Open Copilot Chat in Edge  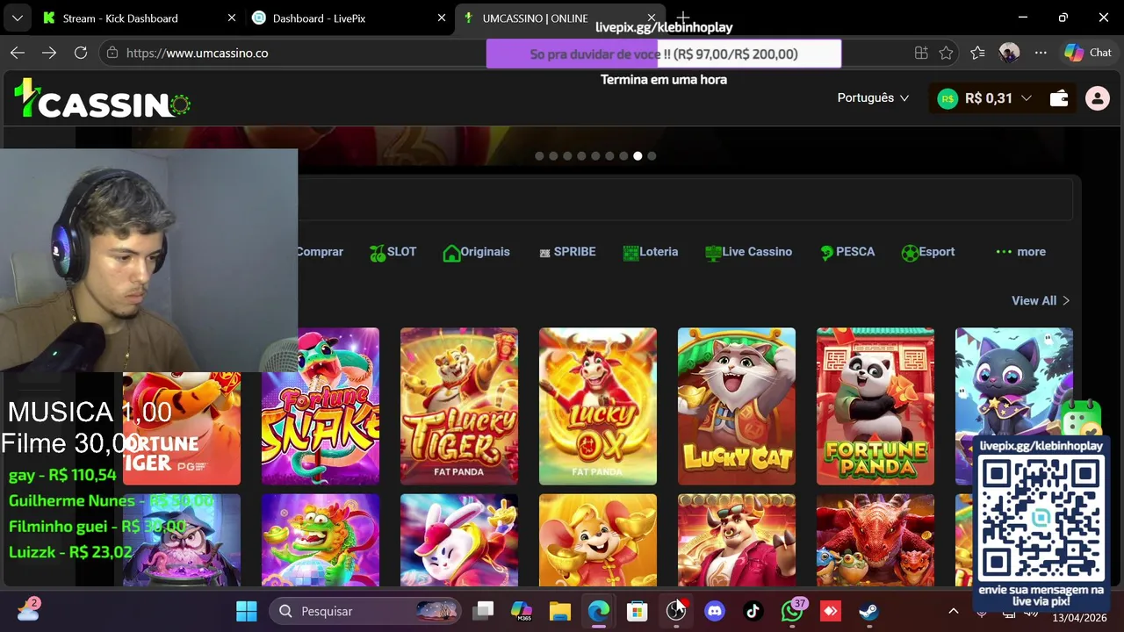(1088, 53)
